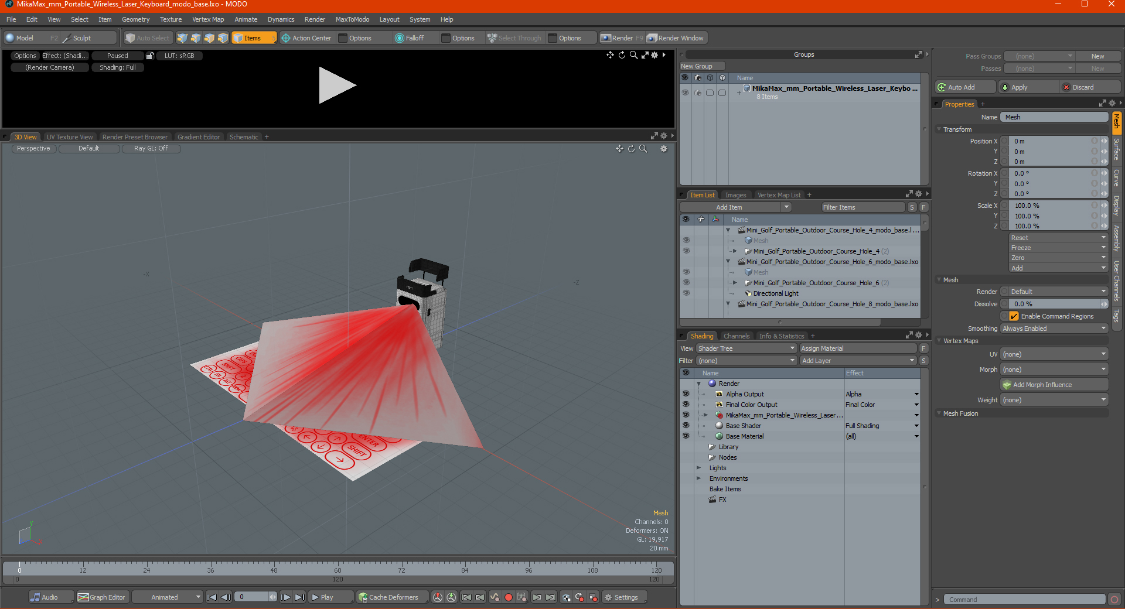Toggle visibility of Base Material
The height and width of the screenshot is (609, 1125).
pos(686,436)
